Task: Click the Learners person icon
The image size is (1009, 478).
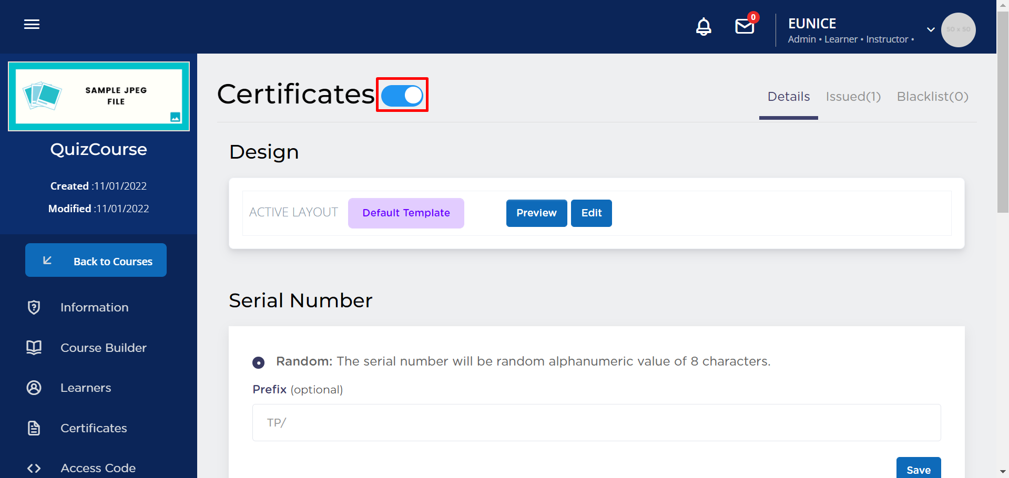Action: 34,388
